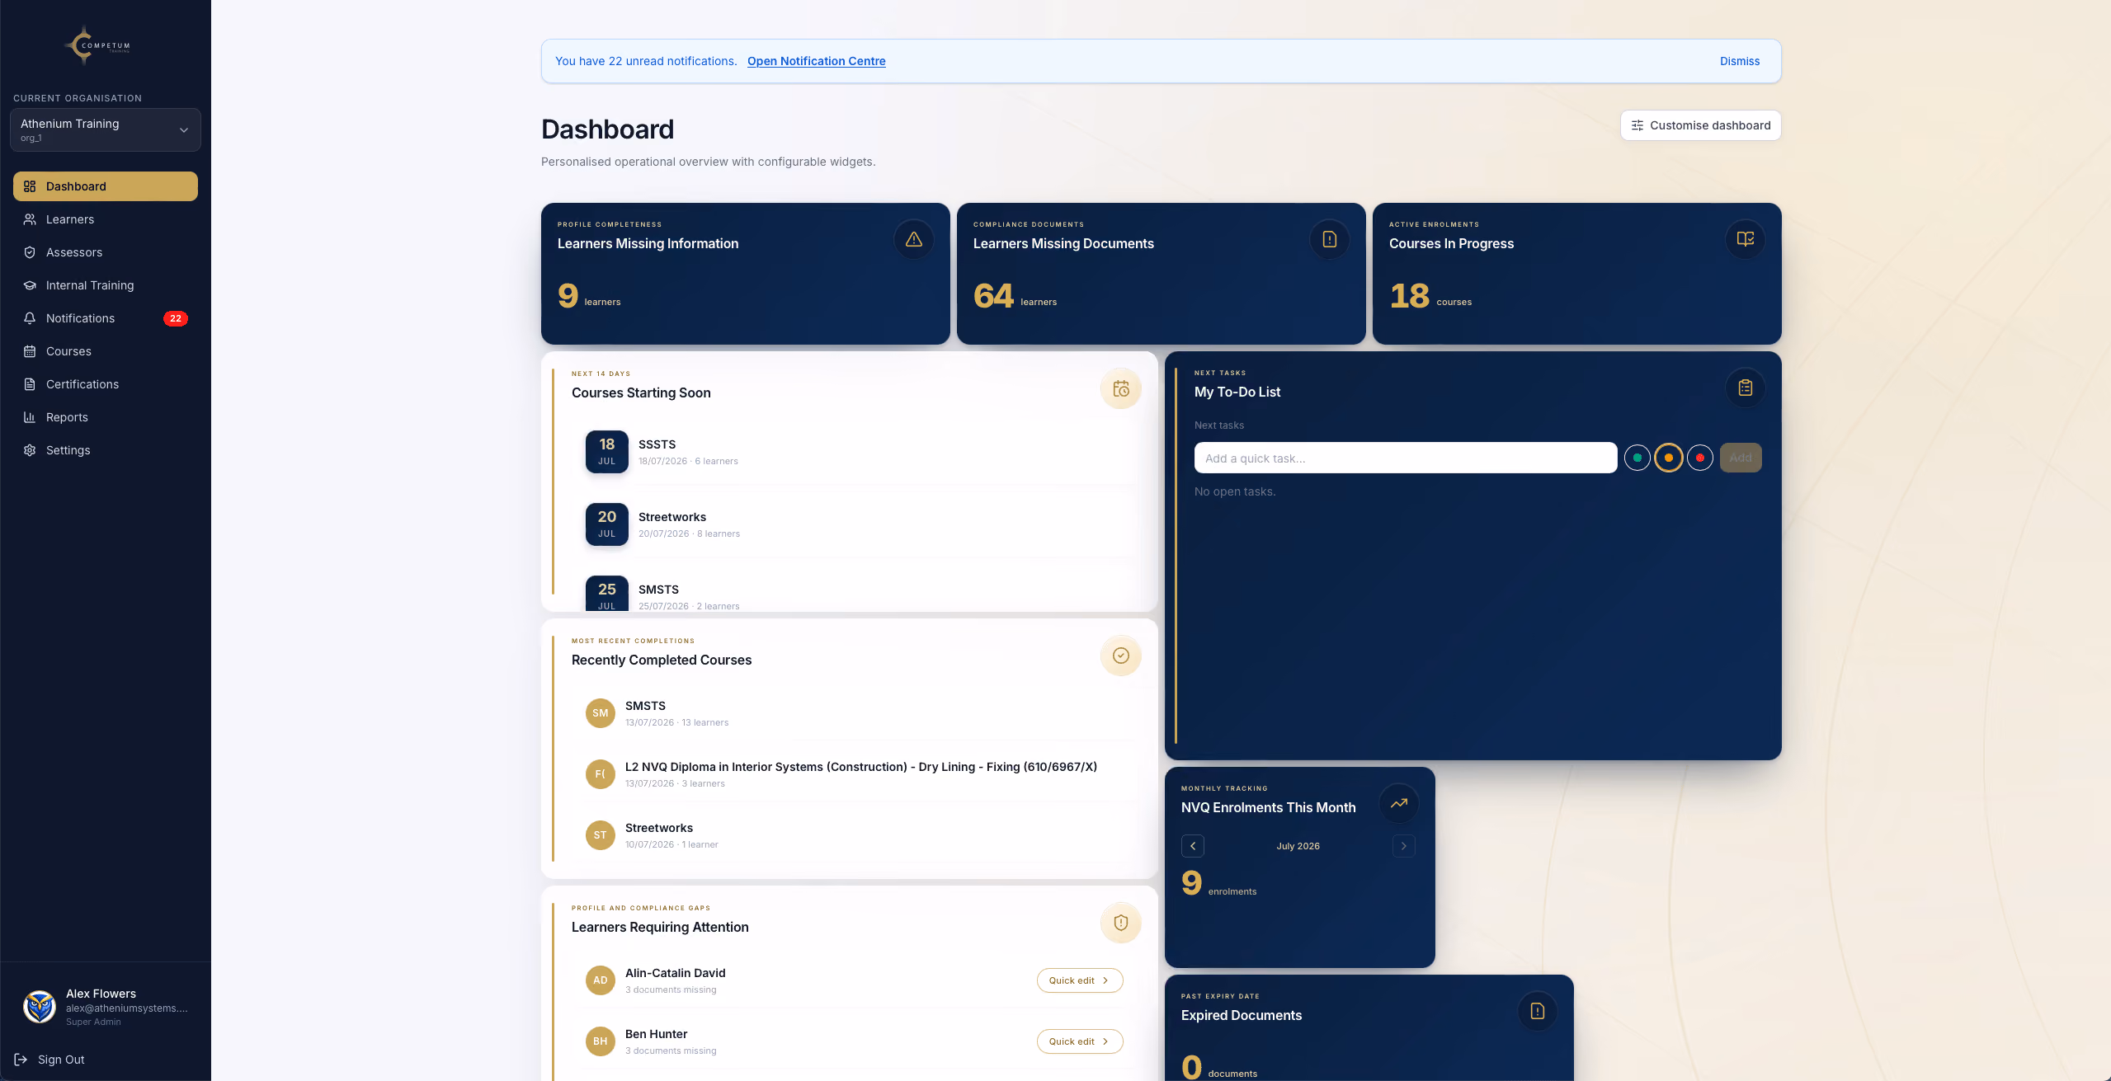Click the file alert icon on Expired Documents
This screenshot has height=1081, width=2111.
(1537, 1011)
